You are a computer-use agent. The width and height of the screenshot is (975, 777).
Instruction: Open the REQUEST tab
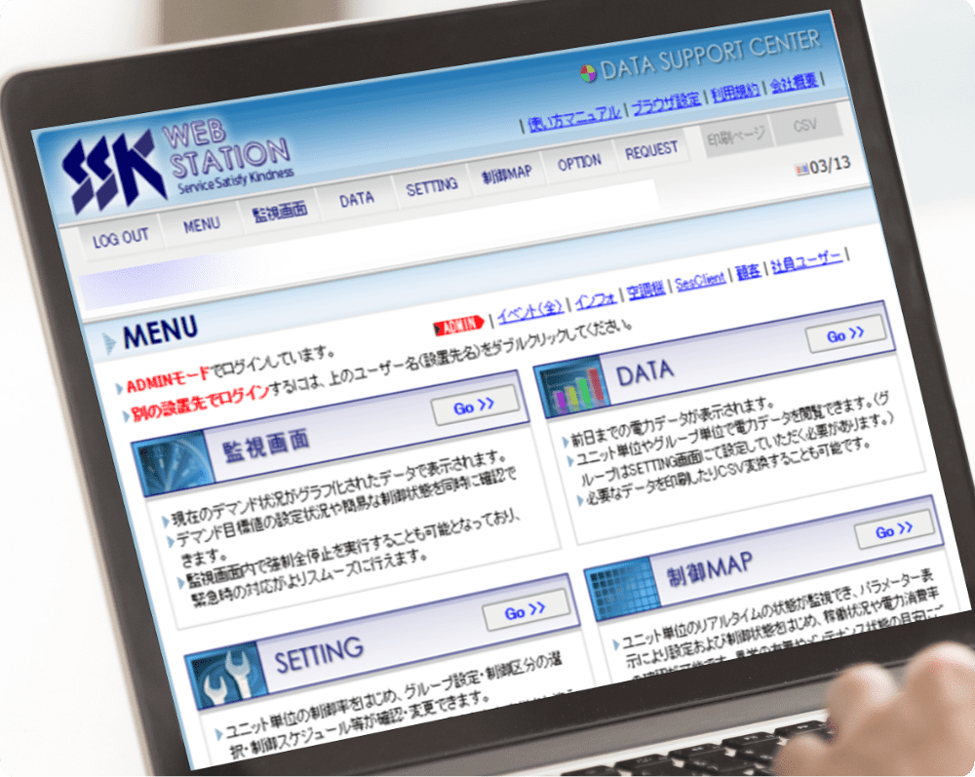point(651,150)
